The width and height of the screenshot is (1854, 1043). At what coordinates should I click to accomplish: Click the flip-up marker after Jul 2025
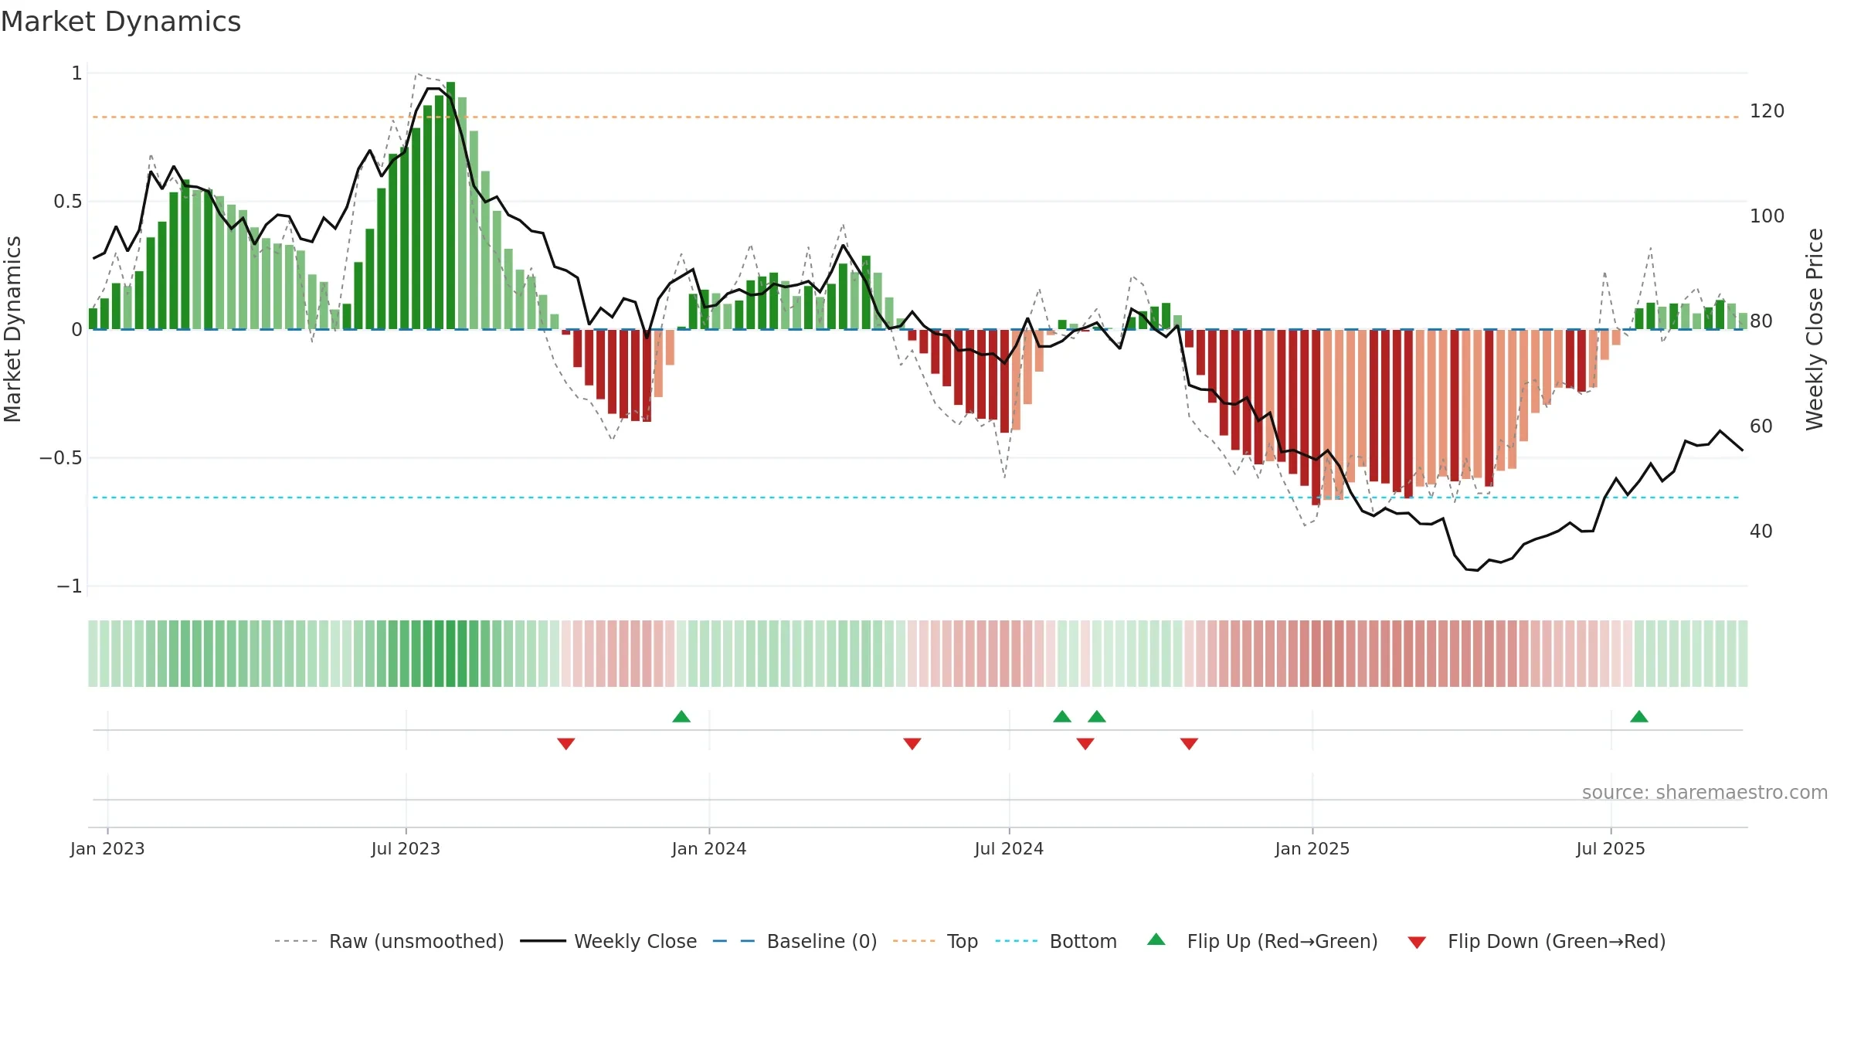tap(1639, 716)
